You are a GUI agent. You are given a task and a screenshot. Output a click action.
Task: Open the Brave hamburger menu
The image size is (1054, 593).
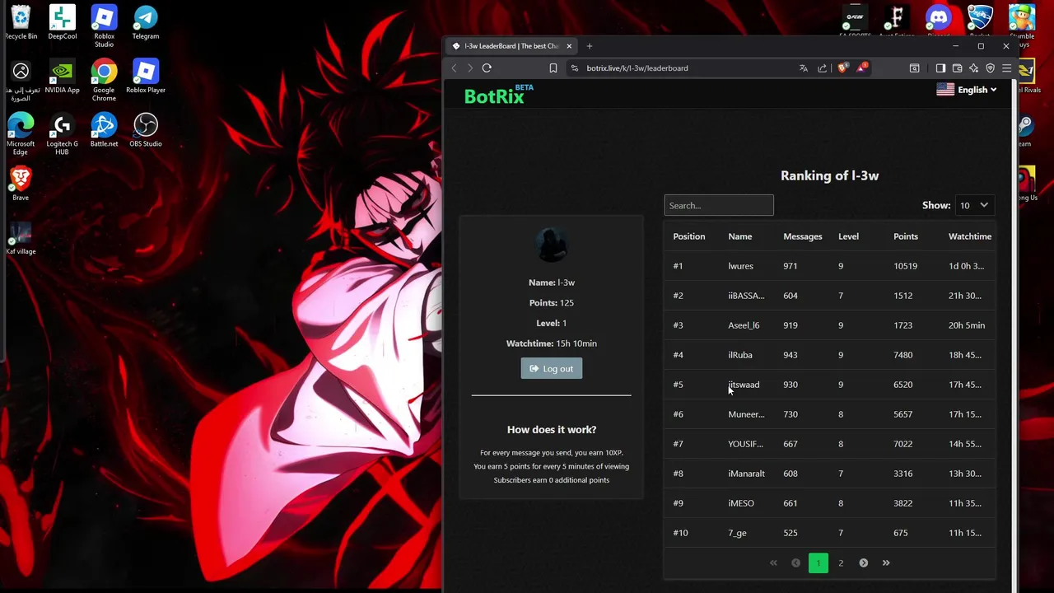(x=1006, y=68)
